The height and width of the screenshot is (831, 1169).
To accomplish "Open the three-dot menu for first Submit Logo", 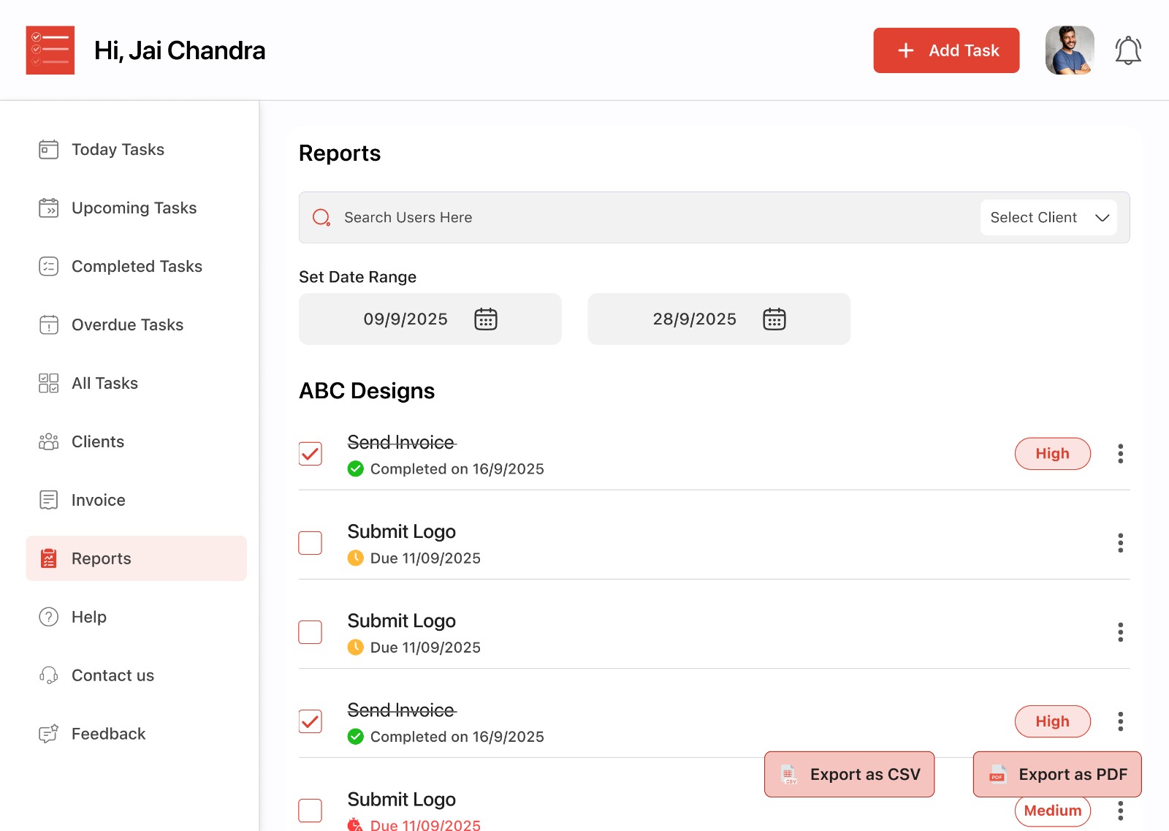I will pyautogui.click(x=1120, y=543).
